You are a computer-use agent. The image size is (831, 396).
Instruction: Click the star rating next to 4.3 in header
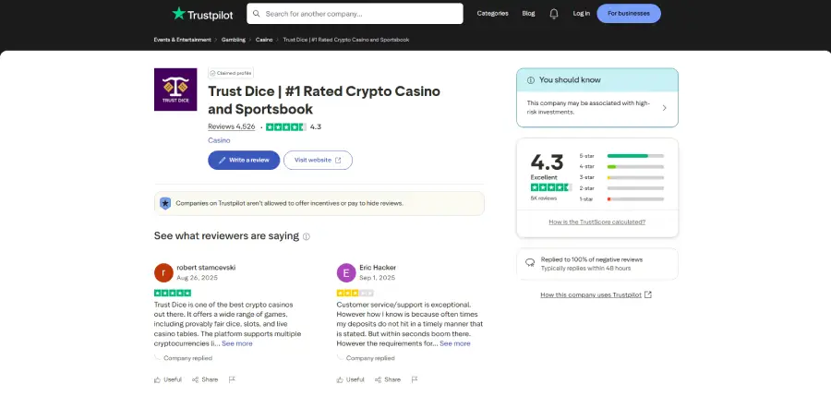[x=286, y=126]
